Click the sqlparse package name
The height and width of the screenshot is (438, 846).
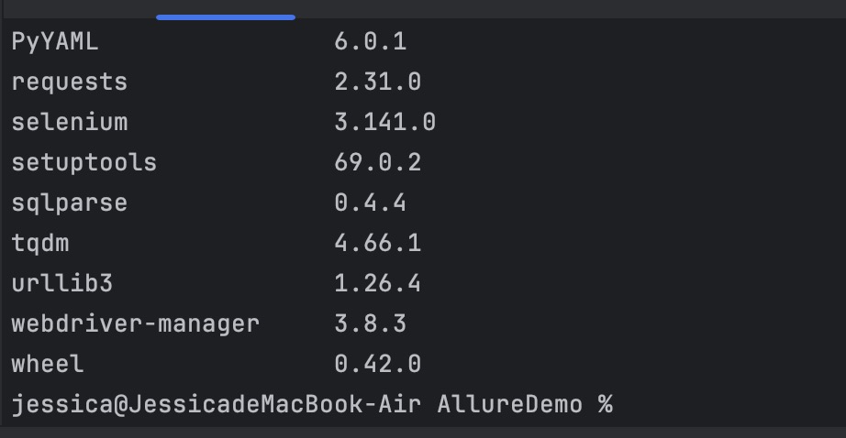pyautogui.click(x=70, y=203)
